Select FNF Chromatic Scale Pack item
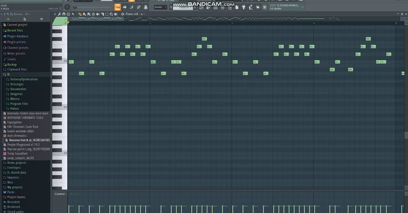This screenshot has height=213, width=408. tap(23, 127)
